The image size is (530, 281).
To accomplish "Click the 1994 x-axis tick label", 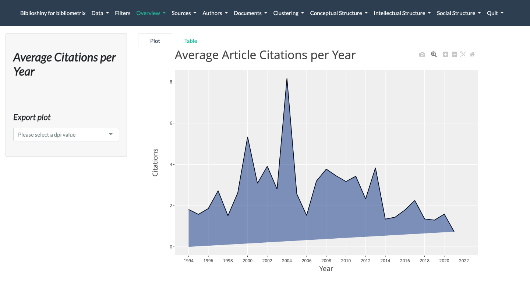I will click(188, 261).
